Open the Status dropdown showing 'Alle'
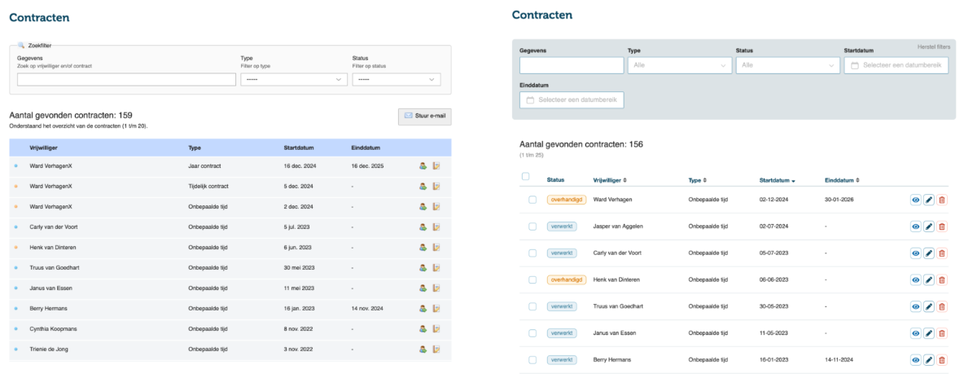Image resolution: width=964 pixels, height=374 pixels. pyautogui.click(x=788, y=65)
